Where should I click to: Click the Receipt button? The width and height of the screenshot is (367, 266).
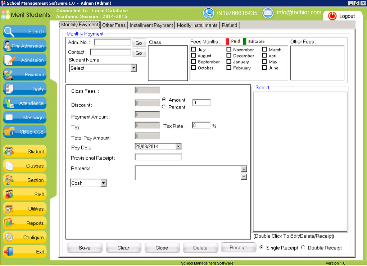pos(238,248)
